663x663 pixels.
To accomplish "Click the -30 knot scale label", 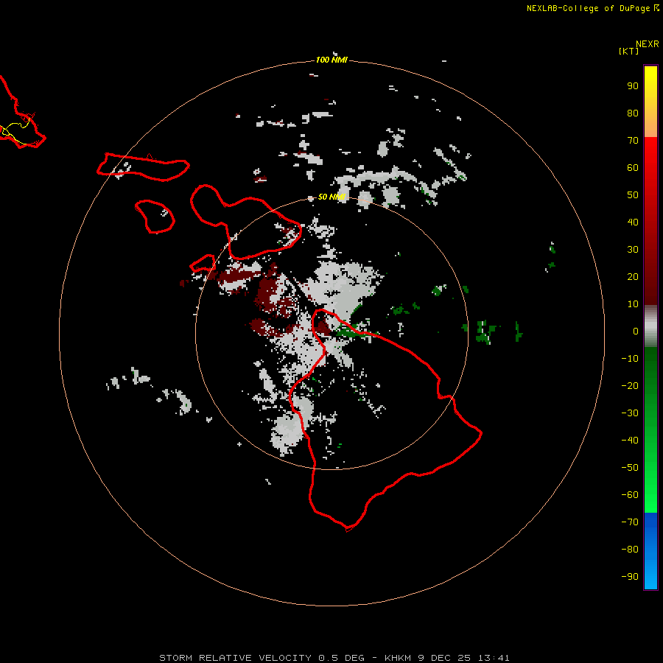I will point(630,413).
